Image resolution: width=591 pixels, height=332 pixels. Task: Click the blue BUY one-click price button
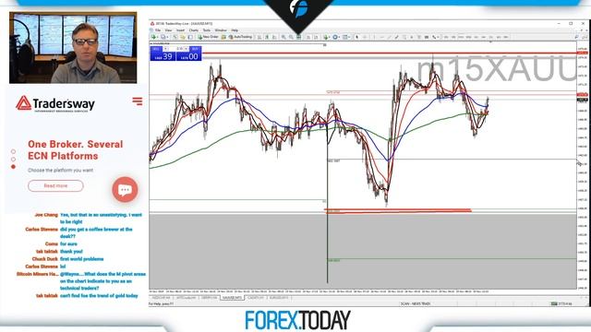pyautogui.click(x=188, y=56)
